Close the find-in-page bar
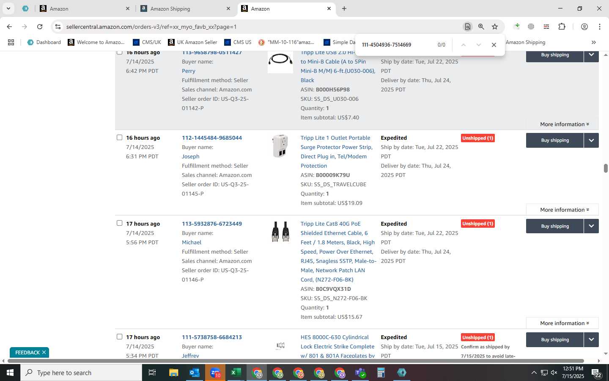 point(494,45)
